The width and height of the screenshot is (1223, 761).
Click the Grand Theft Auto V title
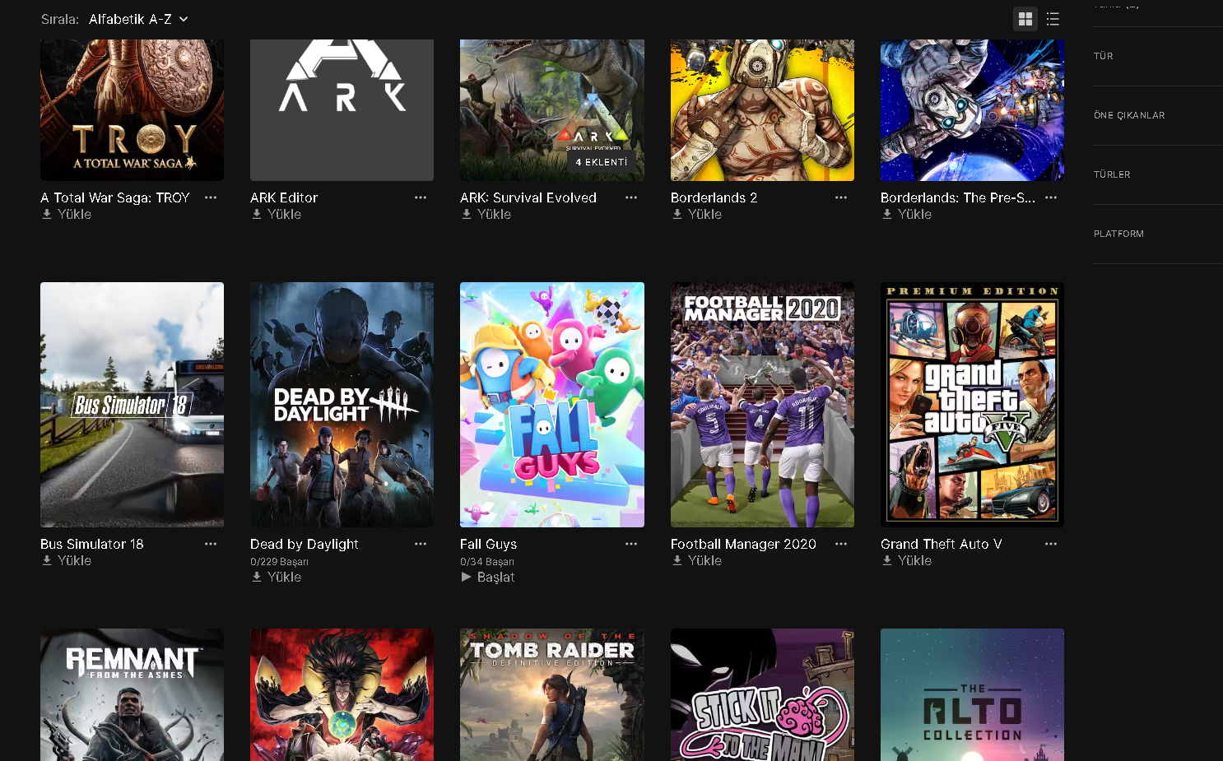point(942,544)
